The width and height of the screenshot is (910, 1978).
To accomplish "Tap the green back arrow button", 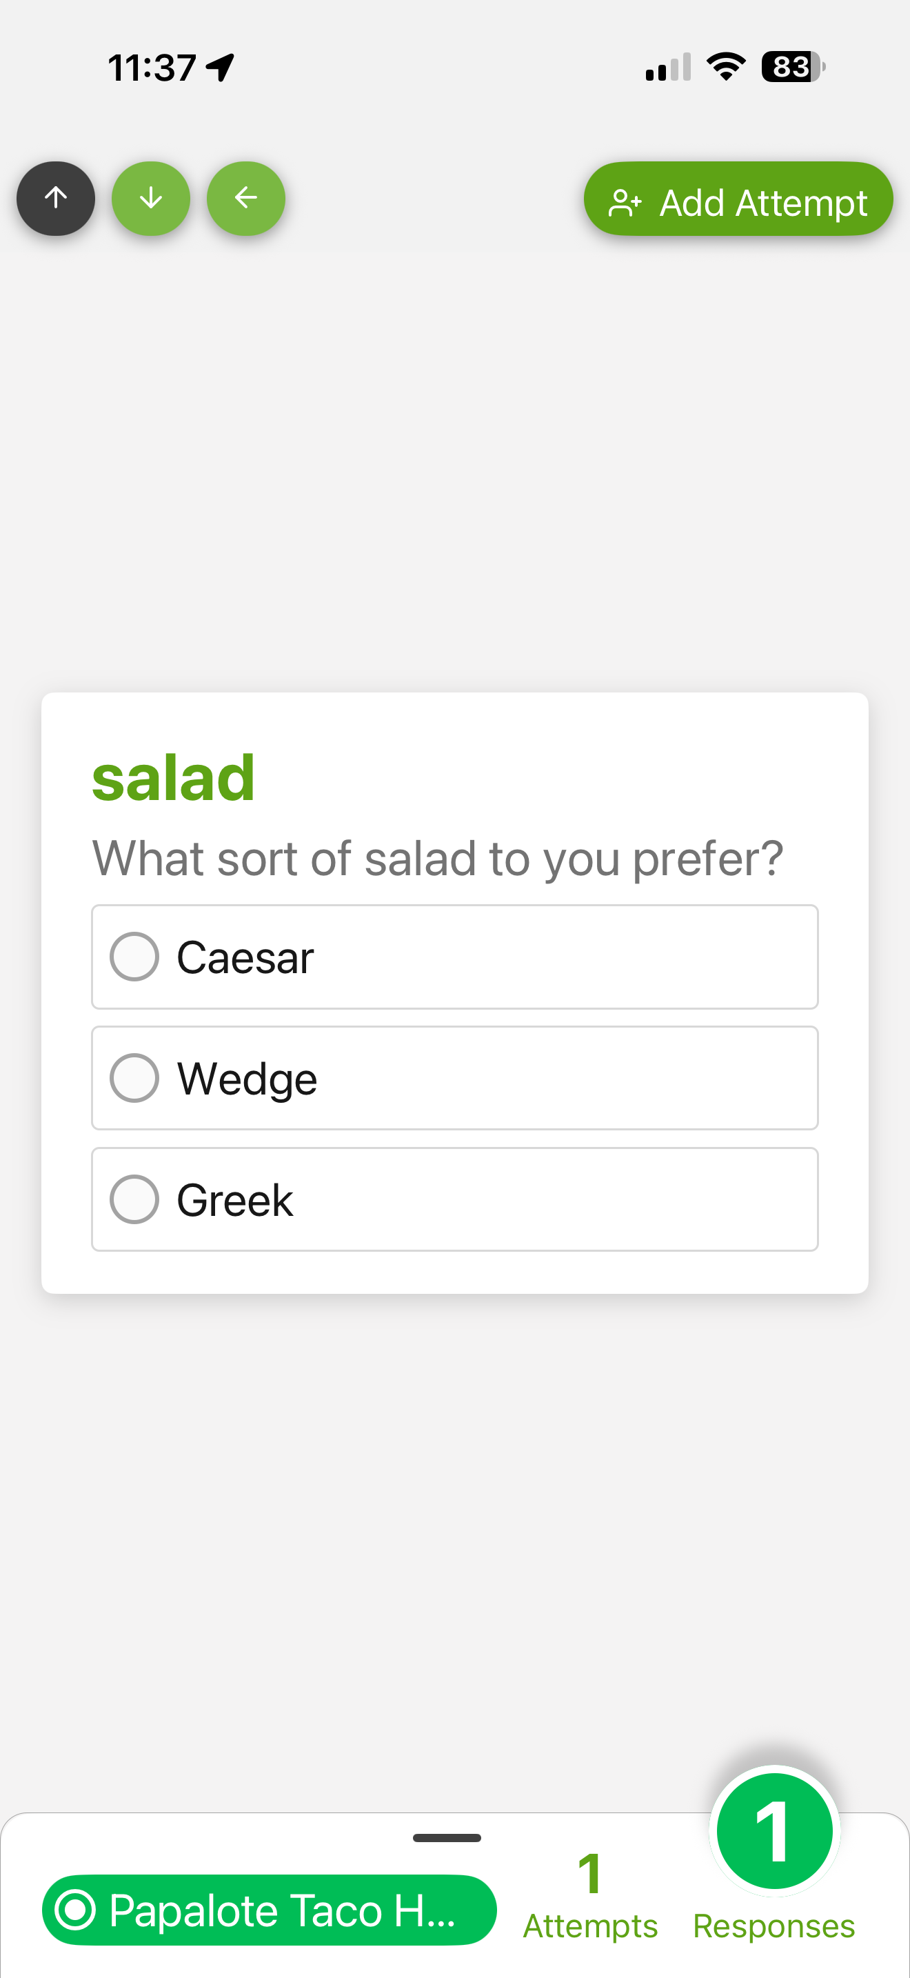I will pos(246,198).
